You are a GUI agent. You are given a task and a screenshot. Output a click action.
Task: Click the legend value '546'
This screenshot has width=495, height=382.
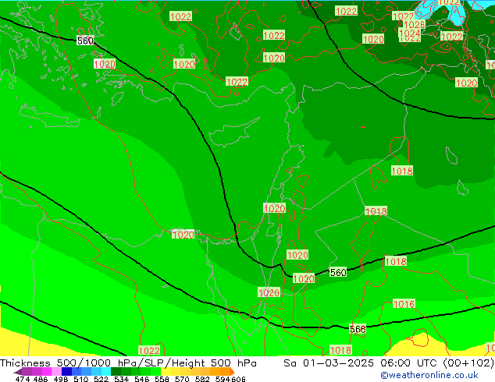click(142, 379)
